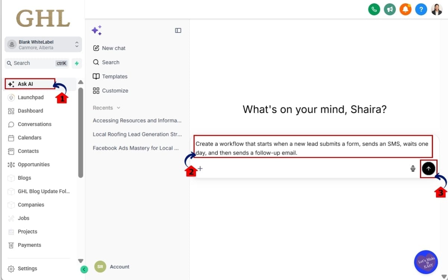The height and width of the screenshot is (280, 448).
Task: Click the SR account avatar
Action: click(x=100, y=267)
